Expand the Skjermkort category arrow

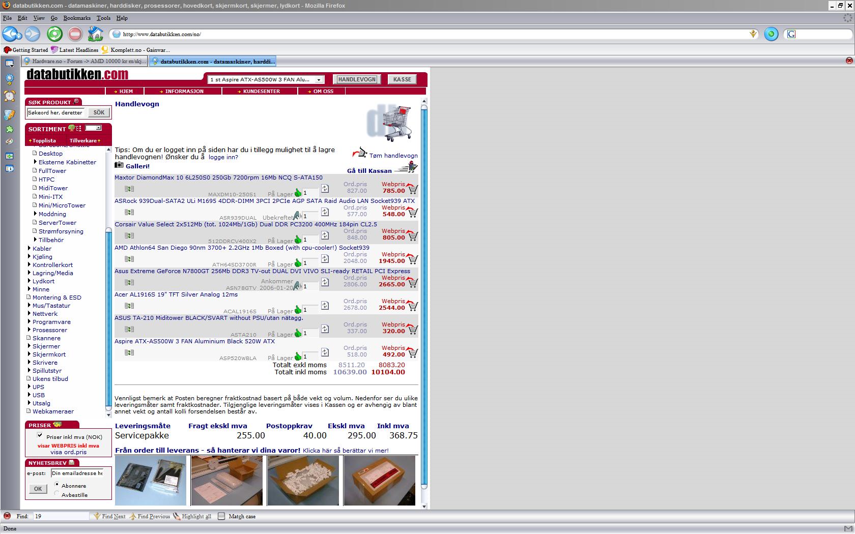point(29,354)
